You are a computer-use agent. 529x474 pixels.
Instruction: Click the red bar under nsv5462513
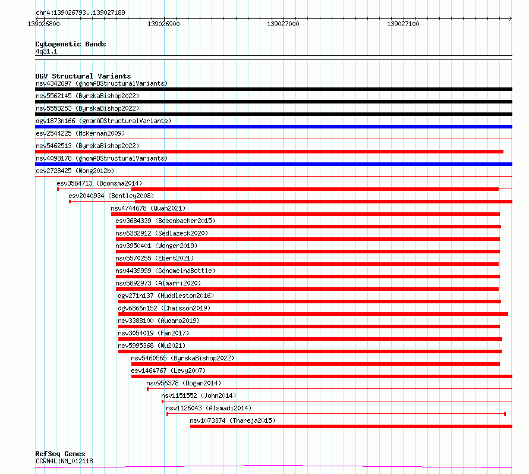269,152
